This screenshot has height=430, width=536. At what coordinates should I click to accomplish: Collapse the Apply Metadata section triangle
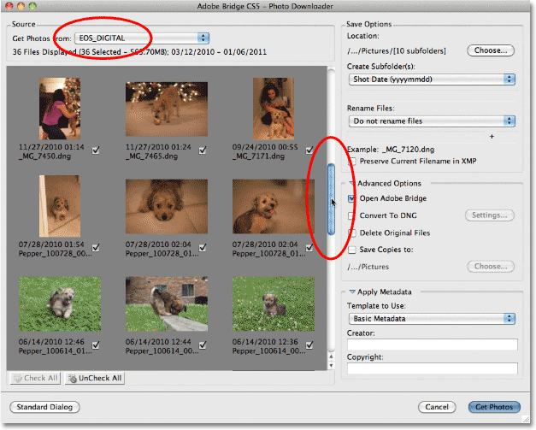pyautogui.click(x=351, y=292)
